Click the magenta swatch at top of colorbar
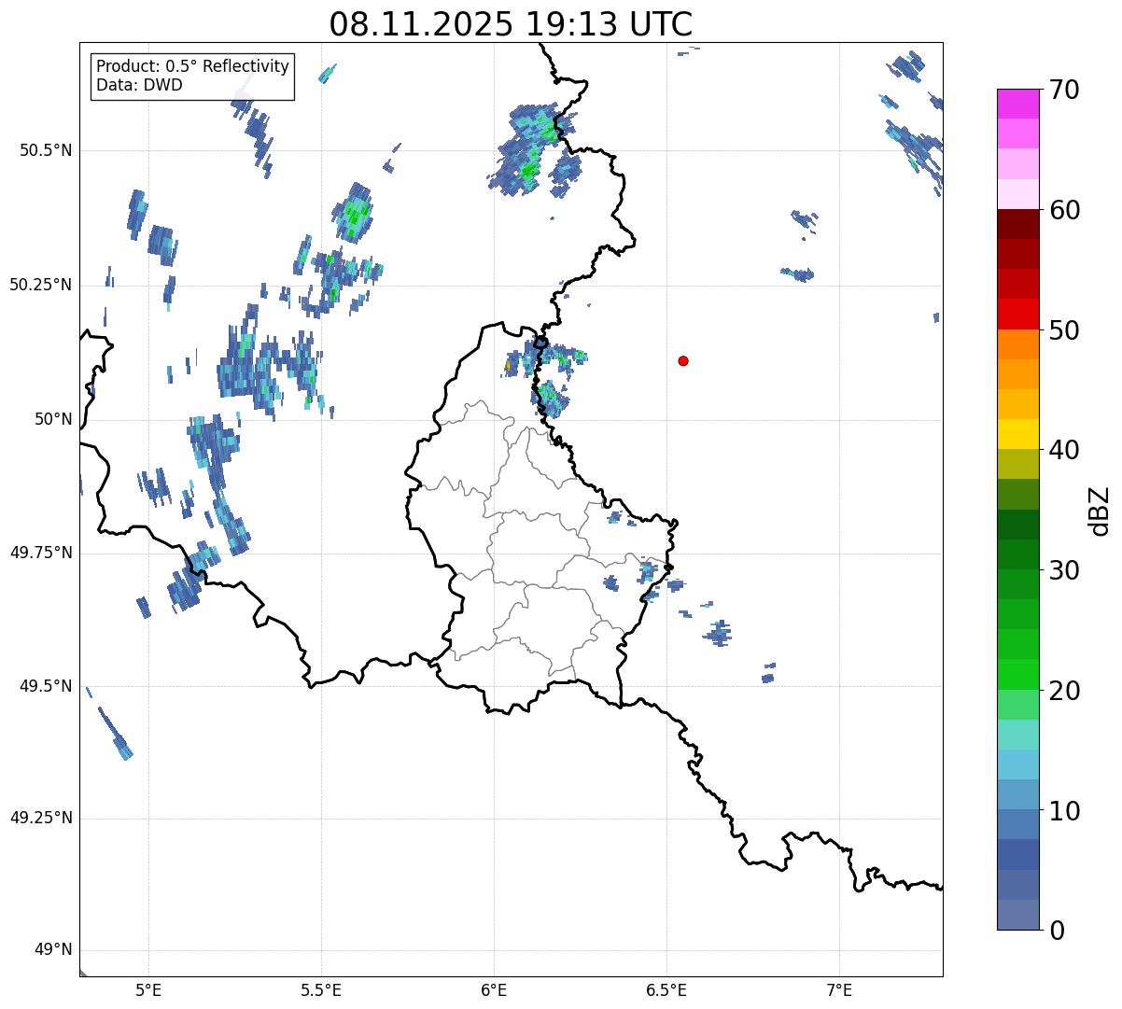 [1017, 104]
